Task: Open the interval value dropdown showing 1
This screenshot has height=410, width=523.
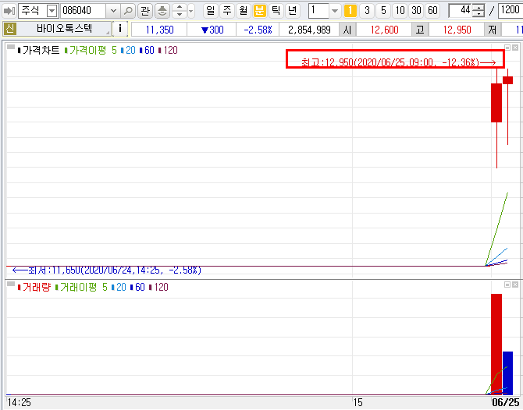Action: point(335,11)
